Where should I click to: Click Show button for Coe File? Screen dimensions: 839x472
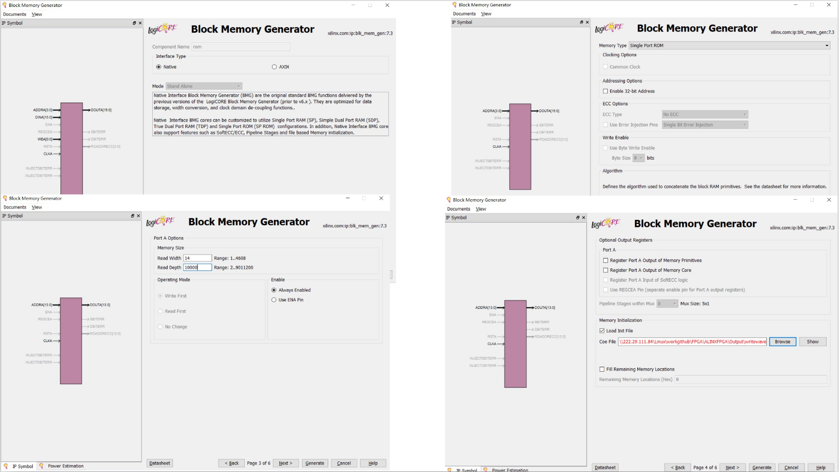(x=813, y=342)
